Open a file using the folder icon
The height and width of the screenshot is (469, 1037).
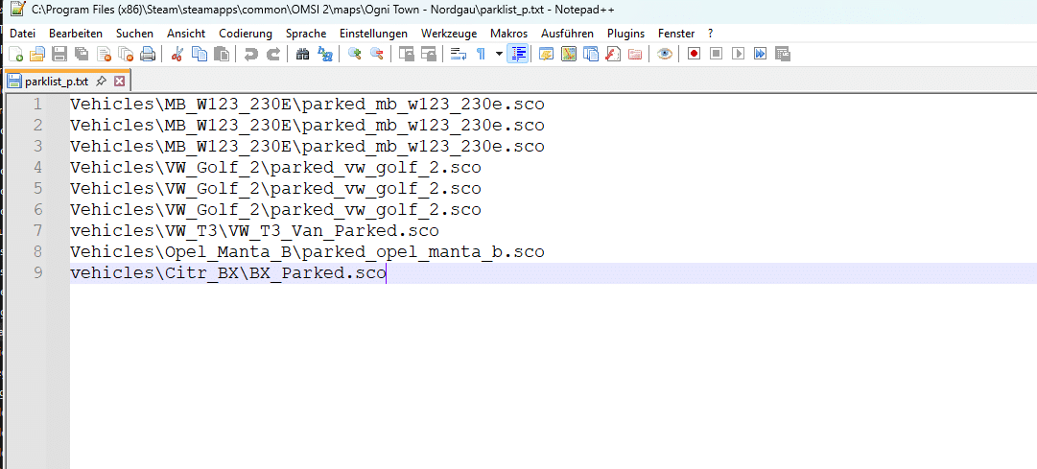point(37,55)
